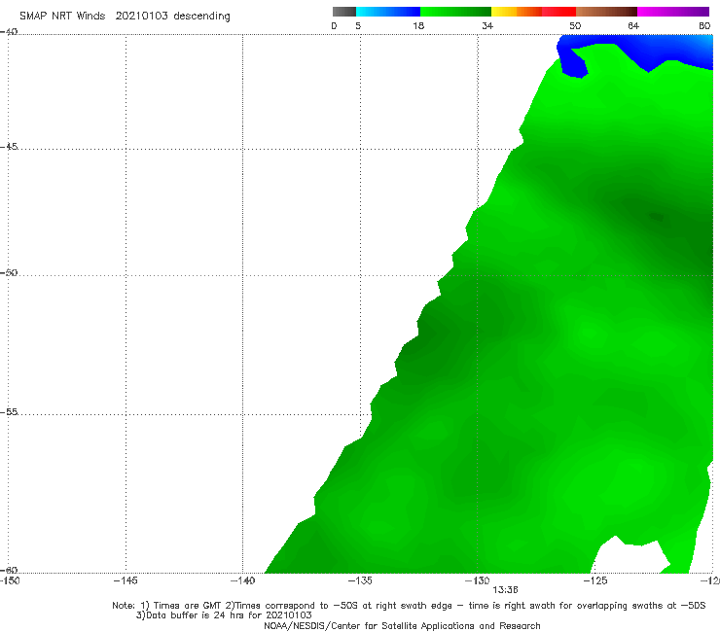Viewport: 720px width, 632px height.
Task: Click the longitude label -145
Action: click(126, 580)
